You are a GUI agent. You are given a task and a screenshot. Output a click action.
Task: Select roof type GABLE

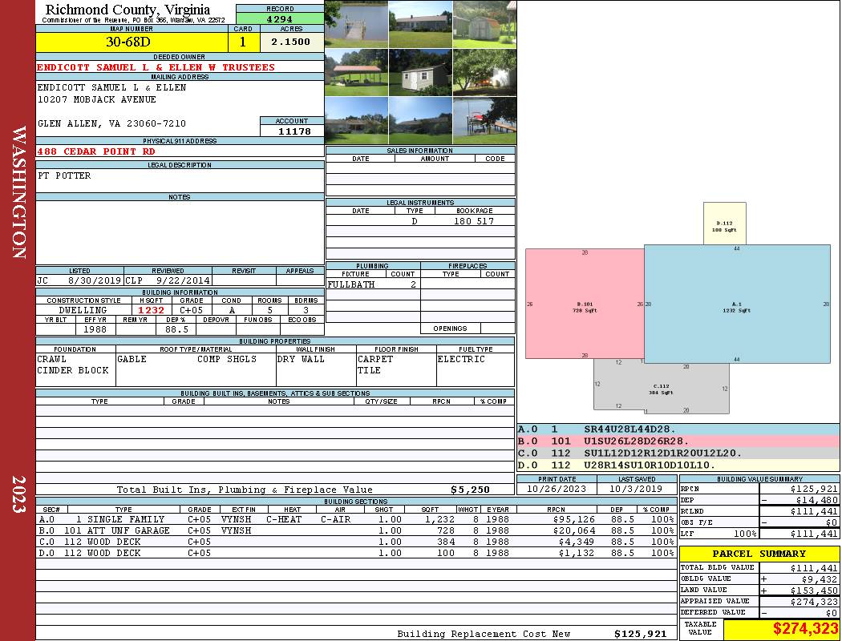point(132,359)
